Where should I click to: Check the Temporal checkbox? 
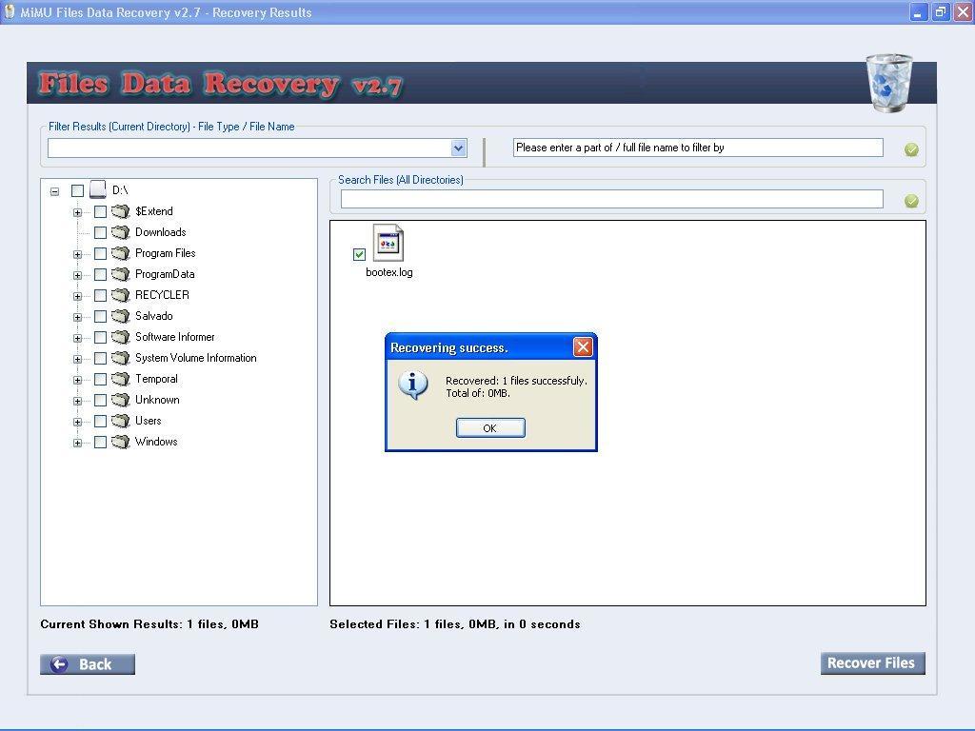(100, 379)
